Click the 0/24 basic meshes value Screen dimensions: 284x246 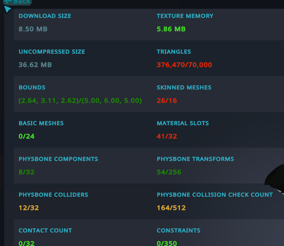click(x=27, y=136)
